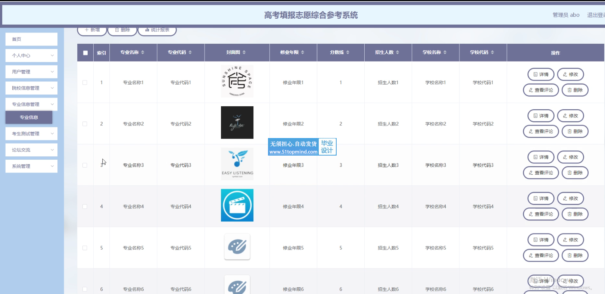Open the black cover image of row 2
The image size is (605, 294).
[237, 122]
